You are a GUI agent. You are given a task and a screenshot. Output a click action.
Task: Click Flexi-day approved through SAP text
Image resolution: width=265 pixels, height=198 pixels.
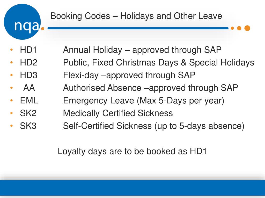[x=129, y=75]
